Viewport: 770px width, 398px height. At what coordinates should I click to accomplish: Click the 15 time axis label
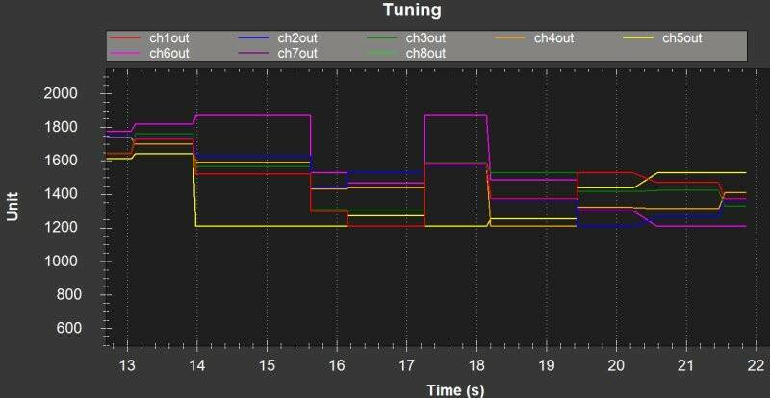pos(268,365)
